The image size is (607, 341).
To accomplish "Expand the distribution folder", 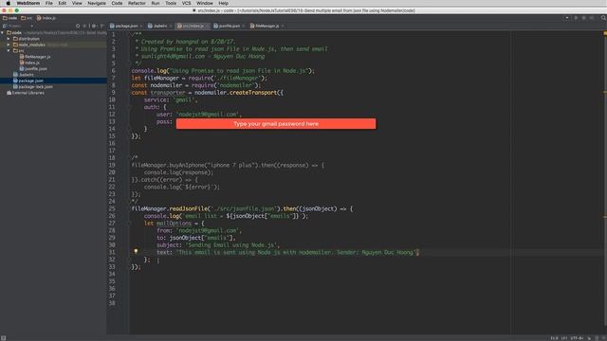I will (x=9, y=39).
